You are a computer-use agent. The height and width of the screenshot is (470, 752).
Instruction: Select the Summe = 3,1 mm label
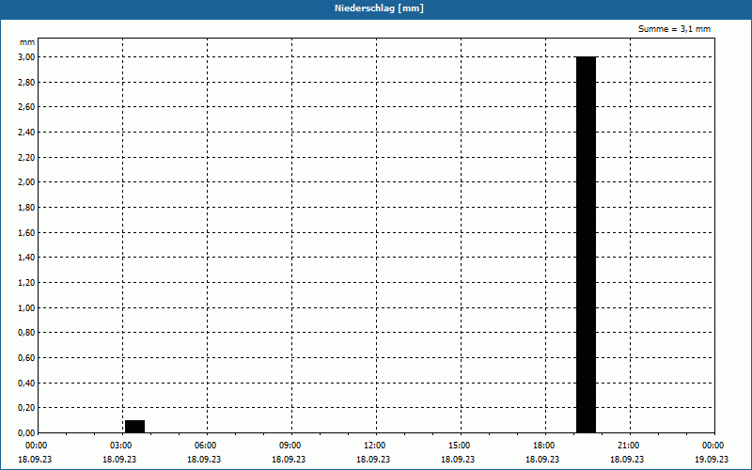674,29
